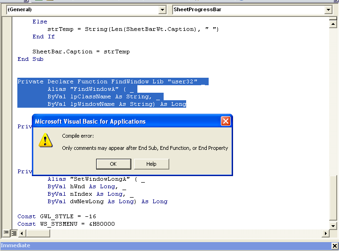Viewport: 339px width, 251px height.
Task: Click the line "Const WS_SYSMENU = &H80000"
Action: pos(66,224)
